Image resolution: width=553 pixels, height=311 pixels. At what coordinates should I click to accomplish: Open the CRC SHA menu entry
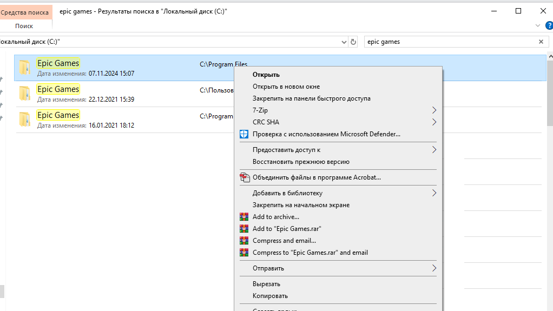point(266,122)
